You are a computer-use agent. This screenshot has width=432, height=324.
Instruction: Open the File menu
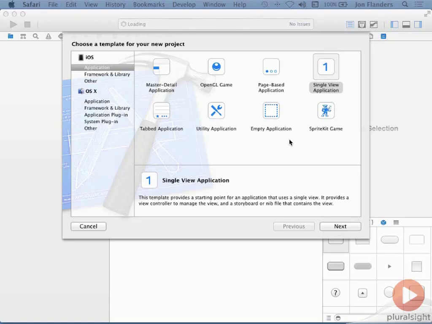(x=53, y=4)
